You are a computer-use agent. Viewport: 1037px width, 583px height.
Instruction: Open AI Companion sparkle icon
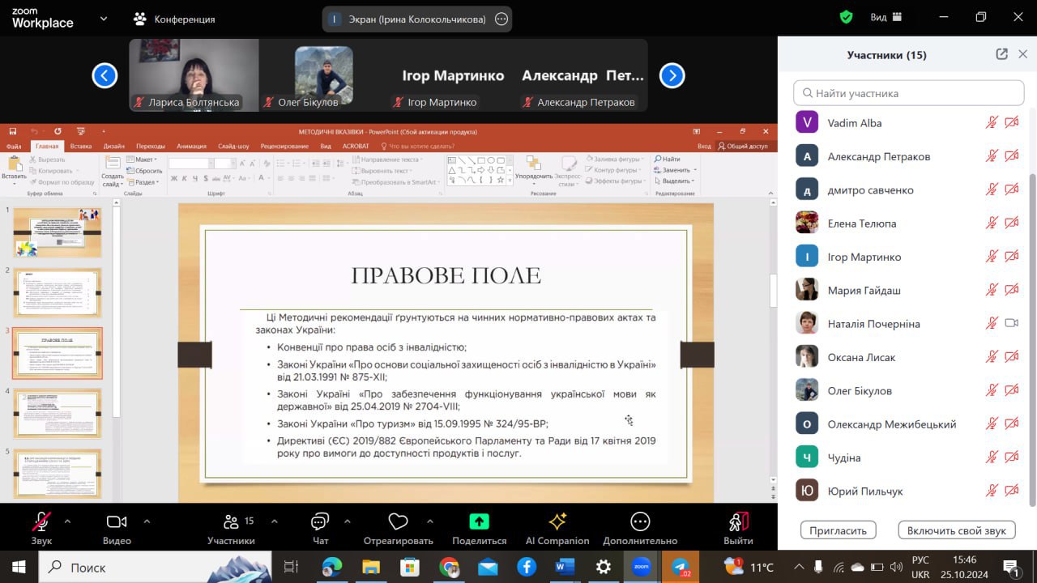pos(557,521)
